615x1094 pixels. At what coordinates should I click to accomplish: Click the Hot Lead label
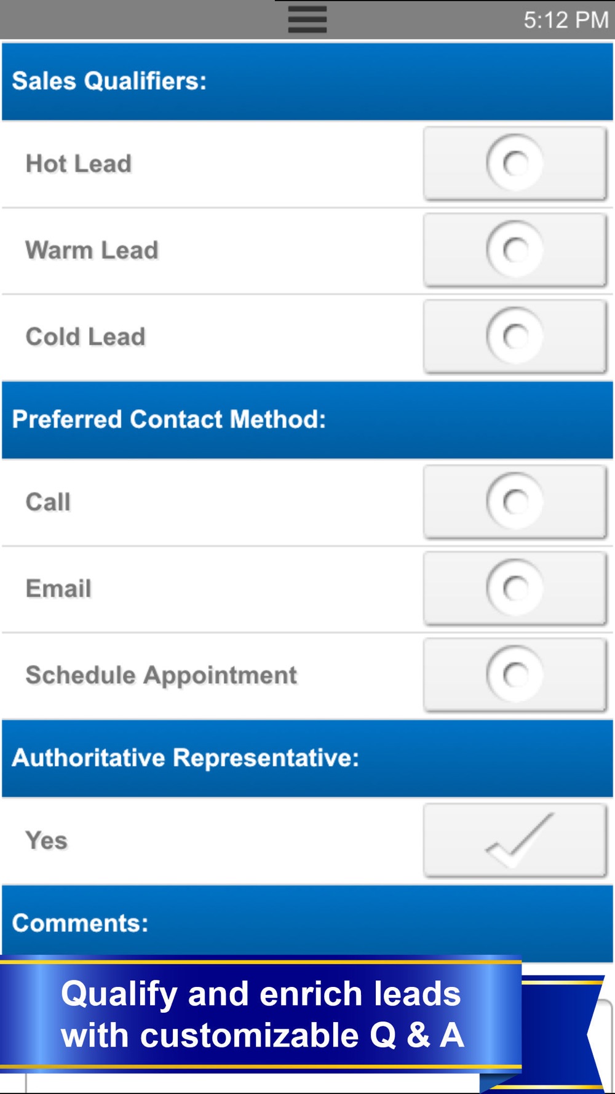coord(79,164)
